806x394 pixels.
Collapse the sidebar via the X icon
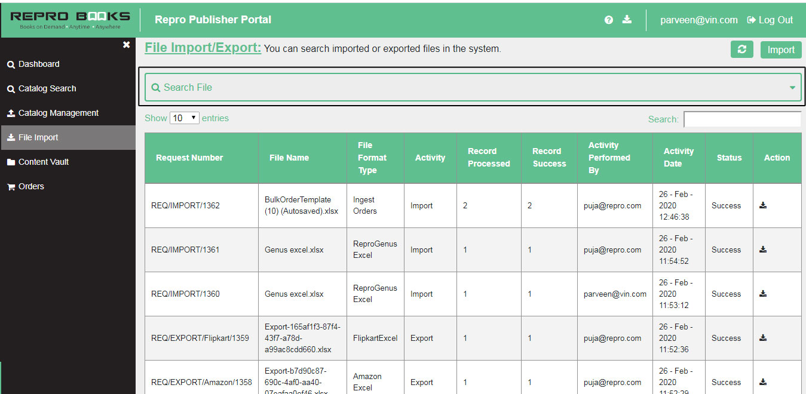click(126, 44)
